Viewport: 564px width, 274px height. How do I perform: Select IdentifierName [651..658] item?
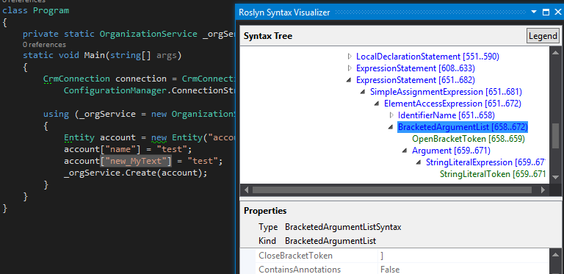(446, 115)
